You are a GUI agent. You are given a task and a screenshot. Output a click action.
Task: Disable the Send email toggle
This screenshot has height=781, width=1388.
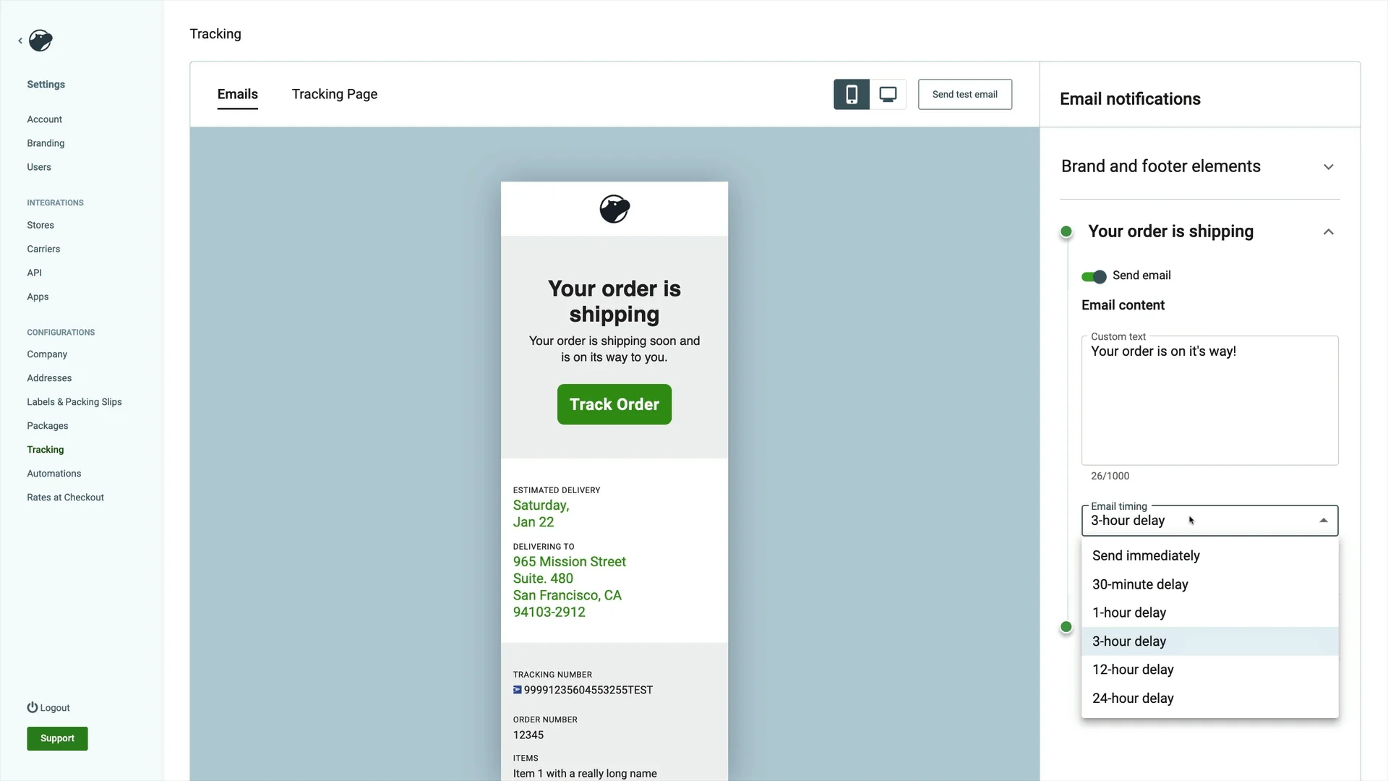(x=1094, y=276)
